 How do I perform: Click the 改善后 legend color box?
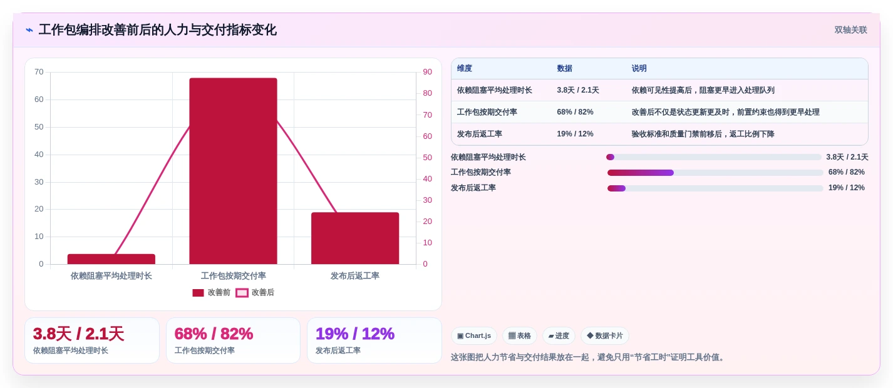[242, 293]
